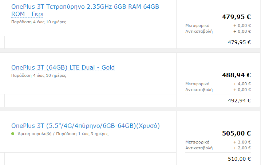261x165 pixels.
Task: Click Μεταφορικά label with + 4,00 €
Action: [197, 84]
